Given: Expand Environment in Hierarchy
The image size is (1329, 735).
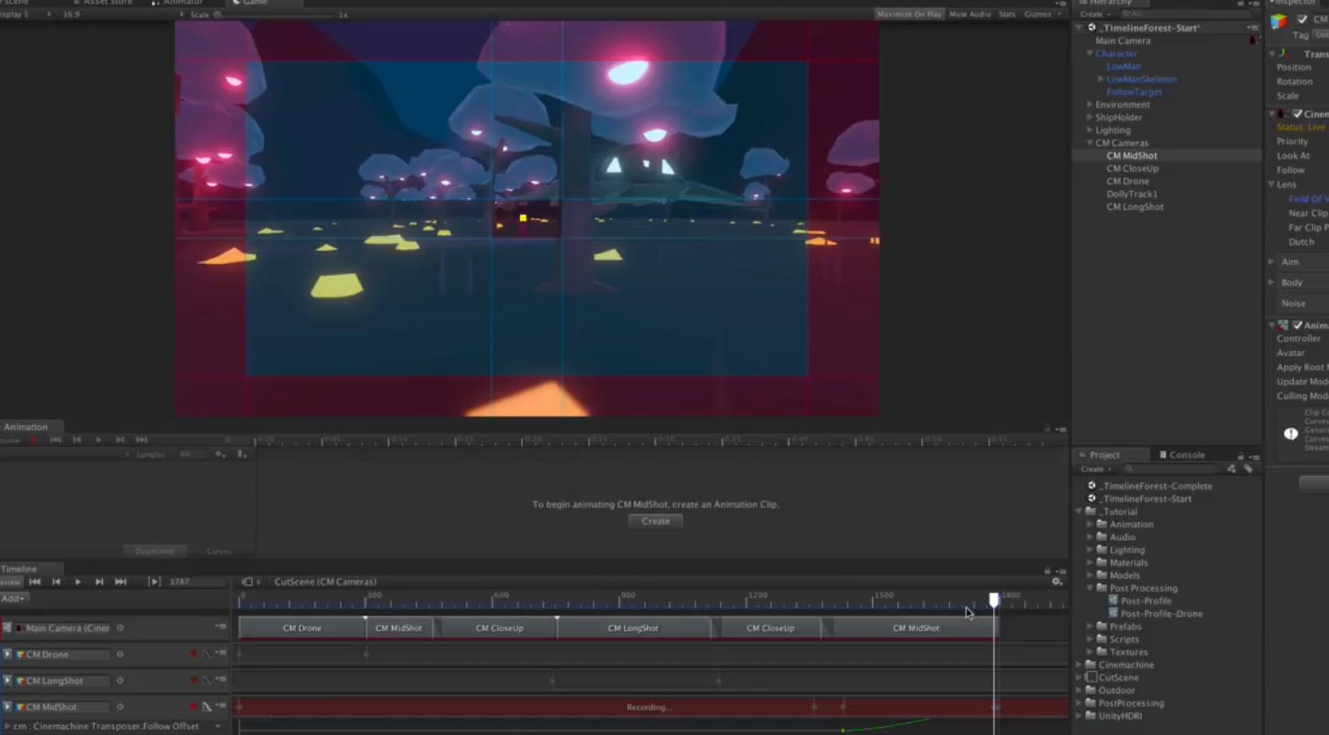Looking at the screenshot, I should tap(1089, 105).
